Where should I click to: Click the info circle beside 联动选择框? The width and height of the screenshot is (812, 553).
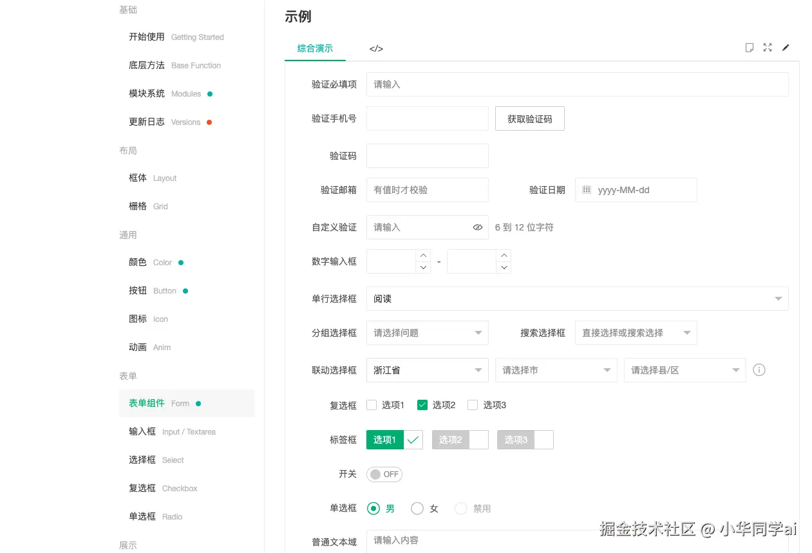click(x=759, y=370)
